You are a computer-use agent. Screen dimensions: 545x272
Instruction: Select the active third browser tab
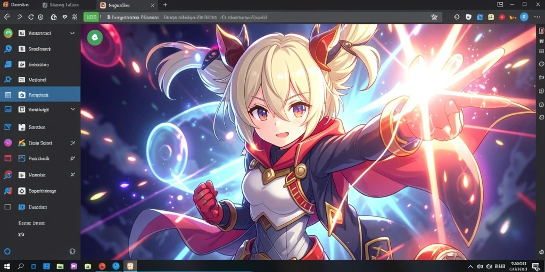pos(127,5)
